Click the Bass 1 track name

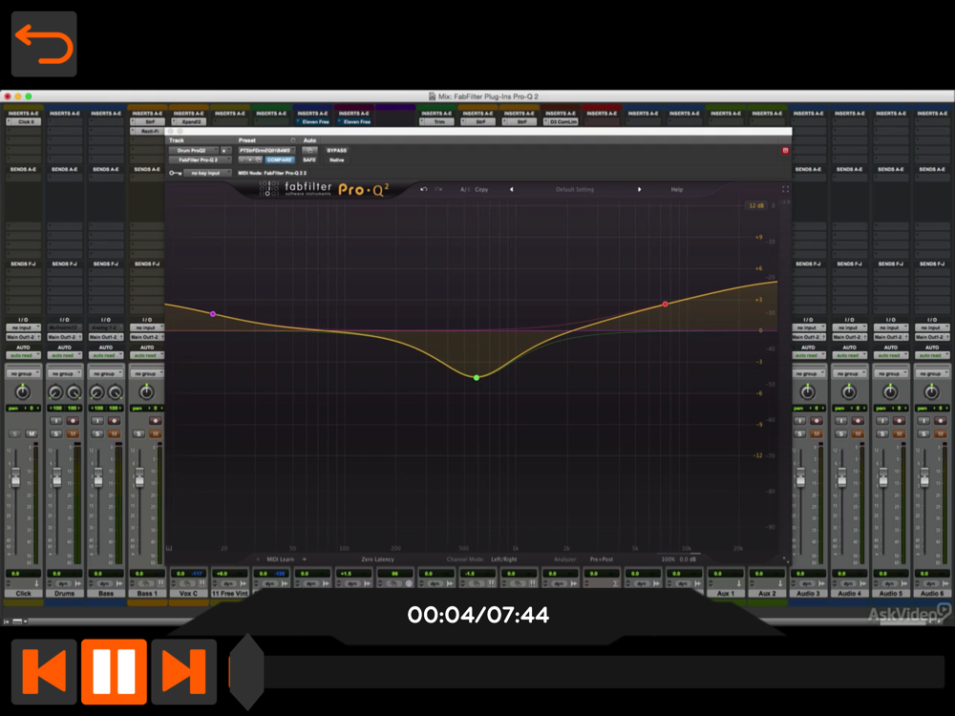pos(147,593)
